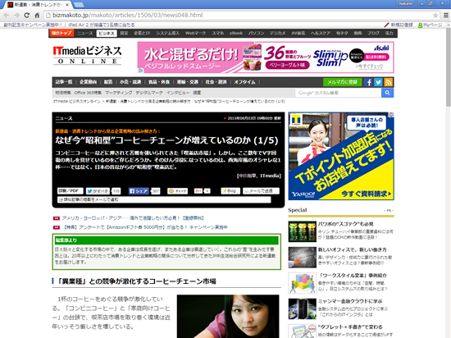Open the browser home icon
The width and height of the screenshot is (451, 338).
pos(37,16)
